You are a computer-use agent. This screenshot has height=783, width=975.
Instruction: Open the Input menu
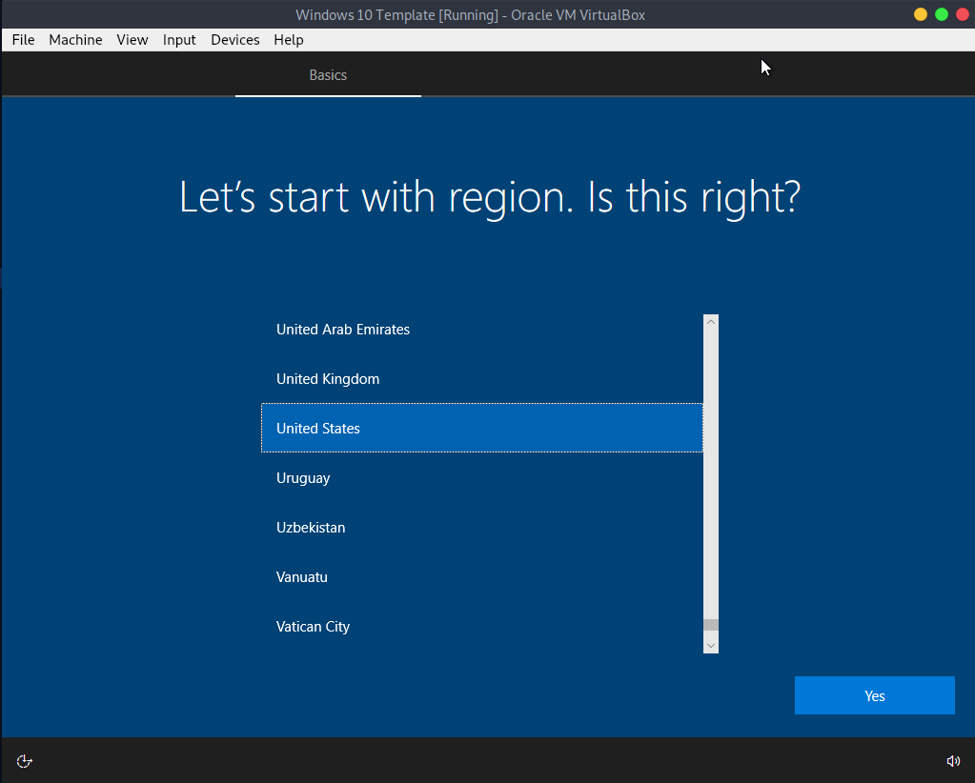point(179,40)
